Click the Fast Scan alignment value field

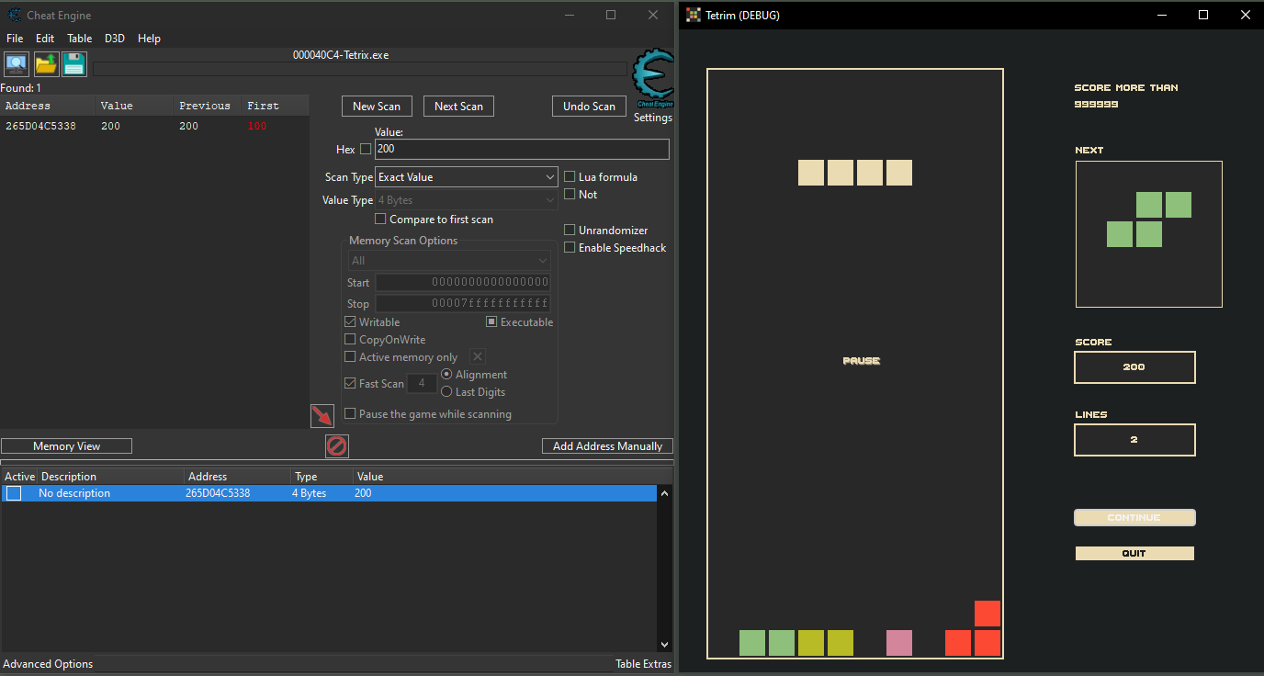pos(422,384)
